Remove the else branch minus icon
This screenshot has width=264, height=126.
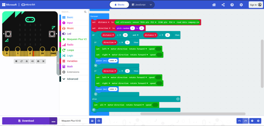[178, 99]
